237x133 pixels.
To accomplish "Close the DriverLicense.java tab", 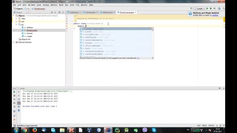I will tap(136, 12).
